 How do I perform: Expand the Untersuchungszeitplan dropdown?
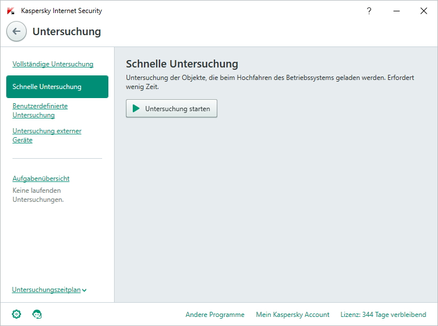coord(49,290)
